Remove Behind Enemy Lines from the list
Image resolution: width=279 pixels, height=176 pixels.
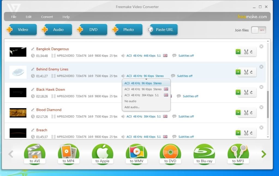[x=261, y=67]
